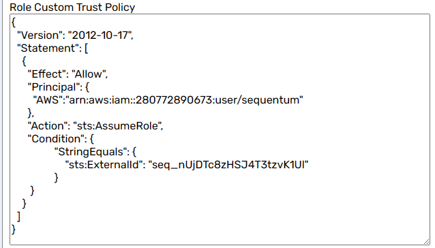Click the "StringEquals" key

[90, 152]
